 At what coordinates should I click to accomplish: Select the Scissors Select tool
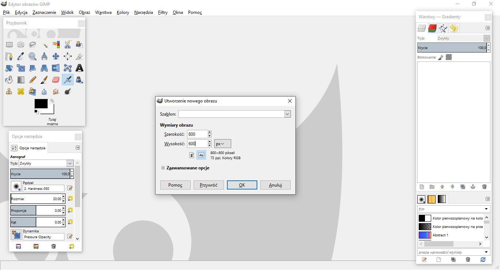(68, 45)
